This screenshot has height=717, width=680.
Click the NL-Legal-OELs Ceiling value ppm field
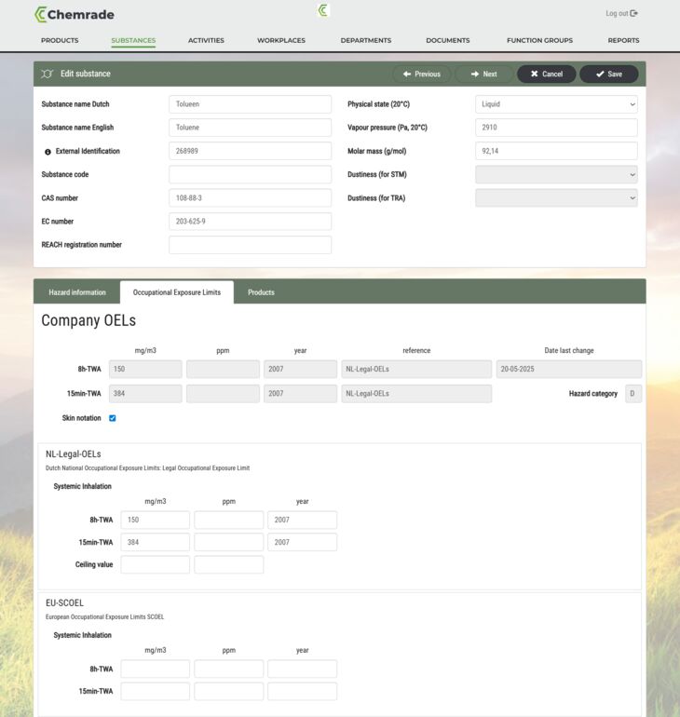pos(228,564)
